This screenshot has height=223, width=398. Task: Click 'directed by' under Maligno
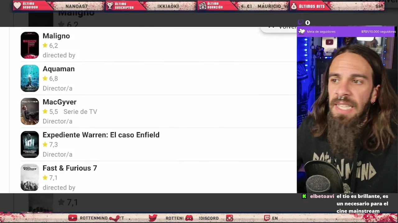59,55
